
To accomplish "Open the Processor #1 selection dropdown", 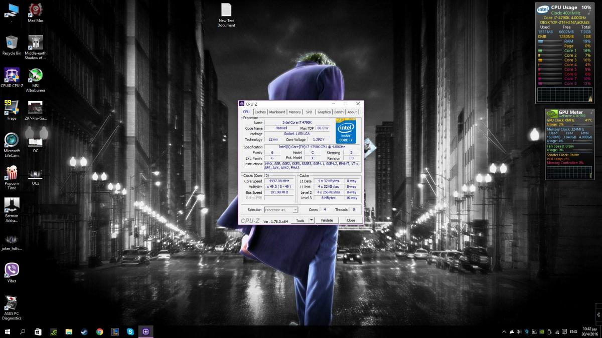I will (281, 210).
